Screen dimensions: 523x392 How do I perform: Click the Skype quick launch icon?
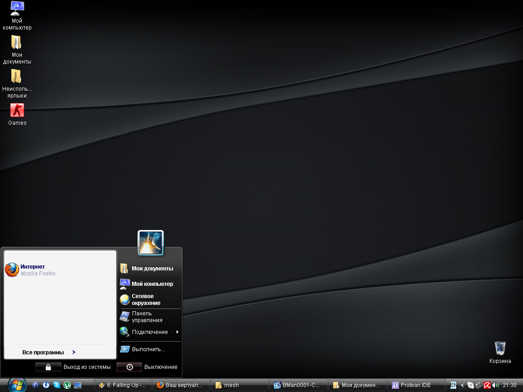pyautogui.click(x=57, y=385)
